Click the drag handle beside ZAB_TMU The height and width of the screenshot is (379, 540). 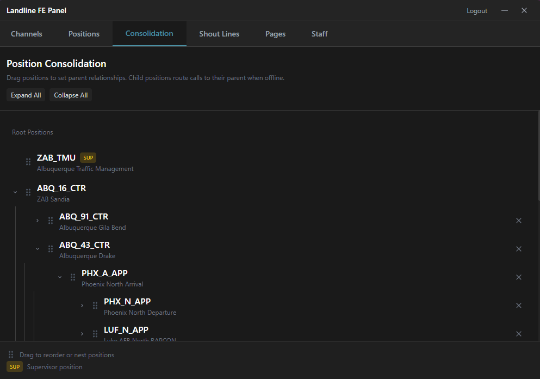coord(28,162)
